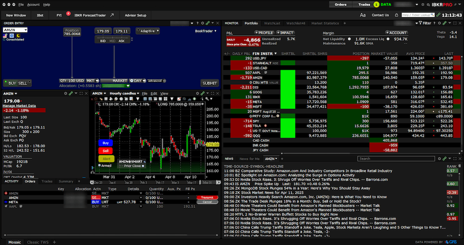Image resolution: width=464 pixels, height=245 pixels.
Task: Open the chart's View menu
Action: pyautogui.click(x=164, y=94)
